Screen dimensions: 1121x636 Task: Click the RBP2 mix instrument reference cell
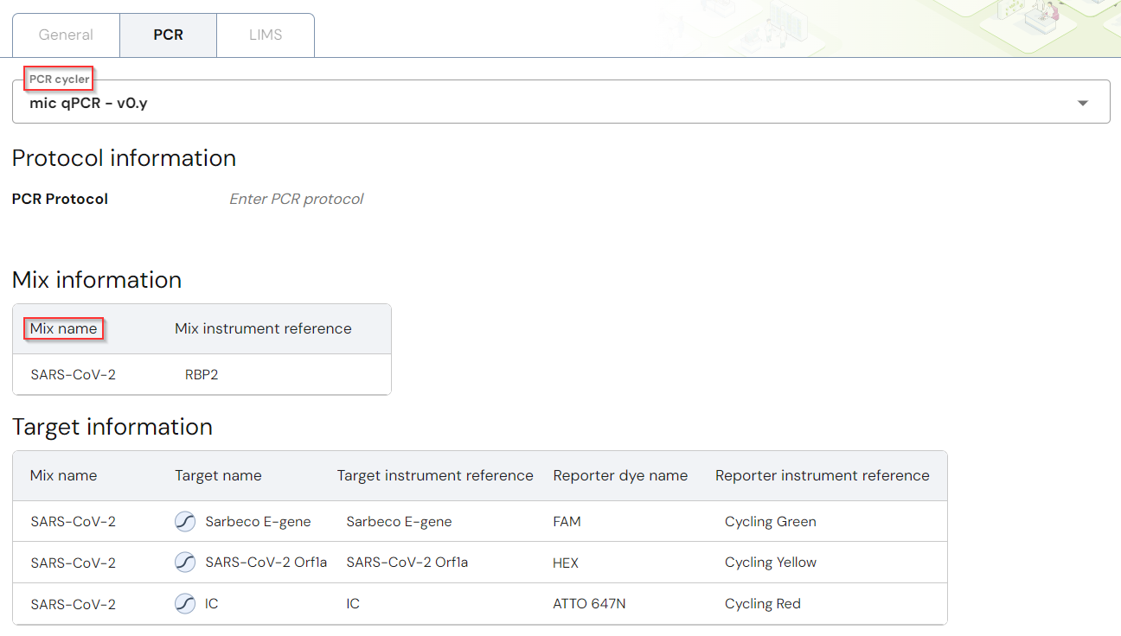pos(202,375)
